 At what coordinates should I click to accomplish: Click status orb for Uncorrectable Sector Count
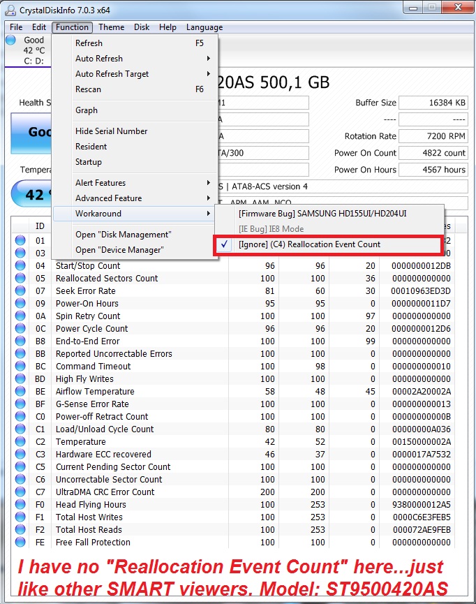pyautogui.click(x=20, y=480)
